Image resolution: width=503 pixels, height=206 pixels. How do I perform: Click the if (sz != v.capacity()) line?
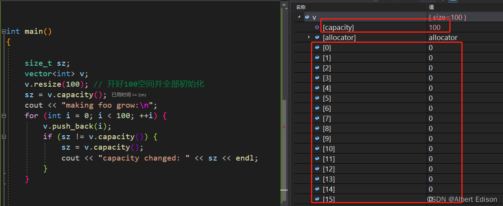(101, 137)
